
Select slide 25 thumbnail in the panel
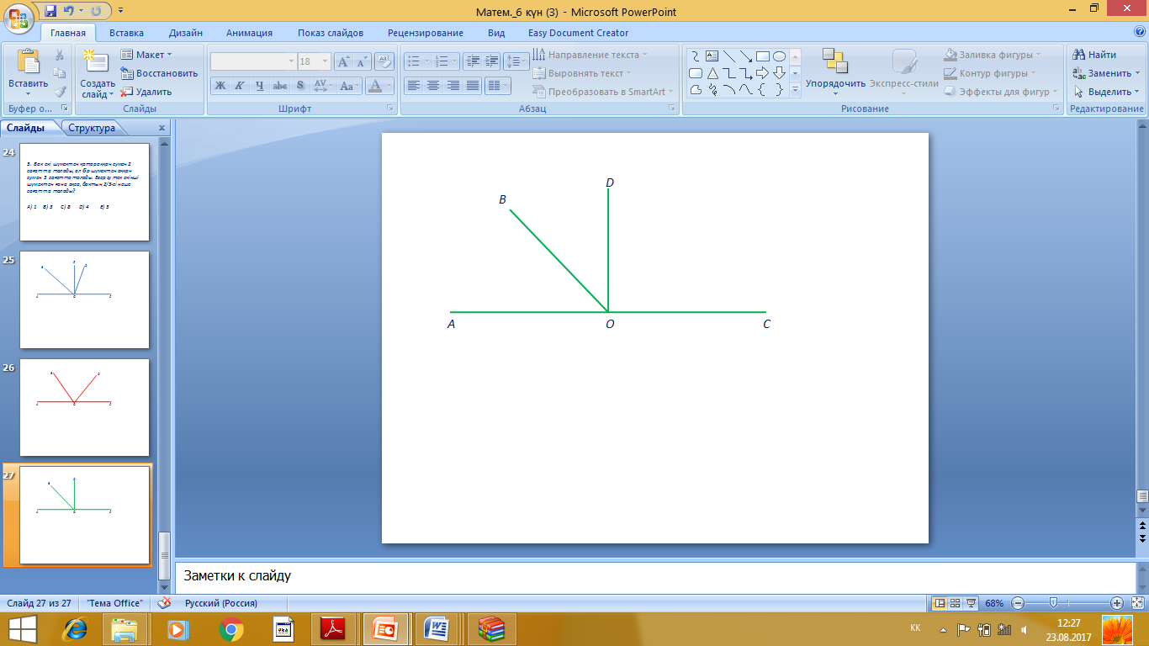(x=84, y=299)
